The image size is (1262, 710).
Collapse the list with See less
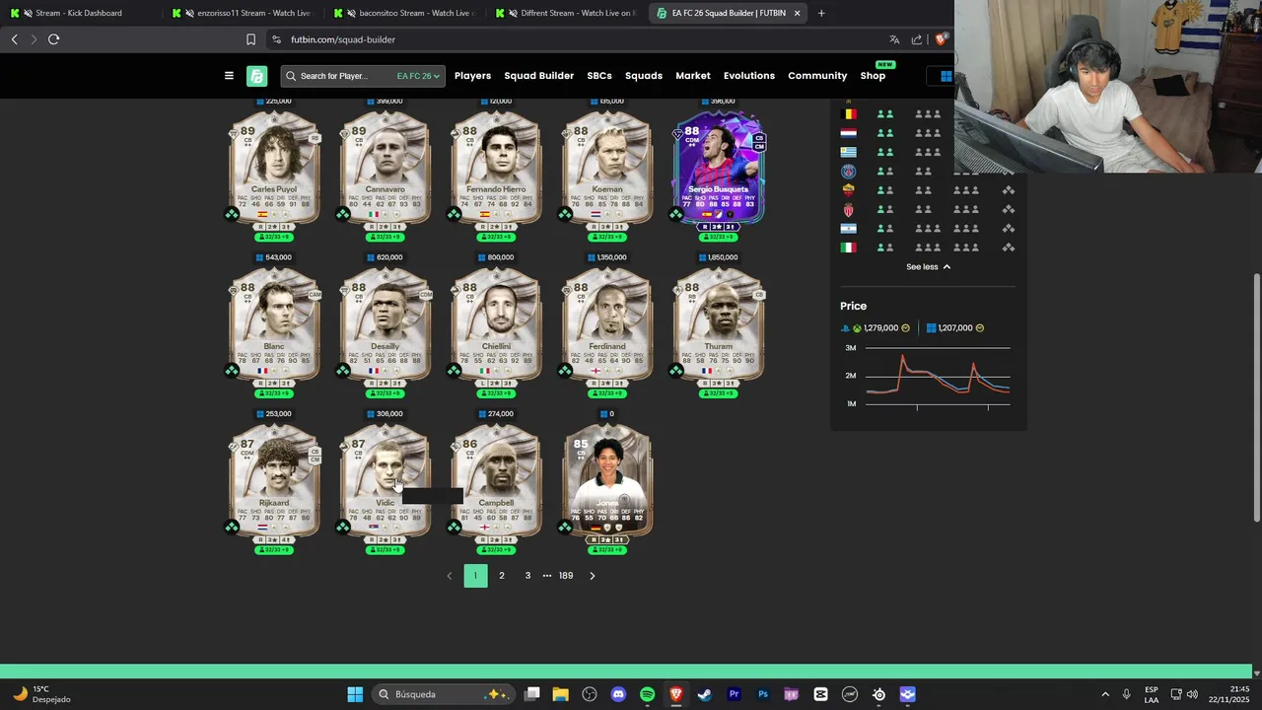(x=928, y=267)
